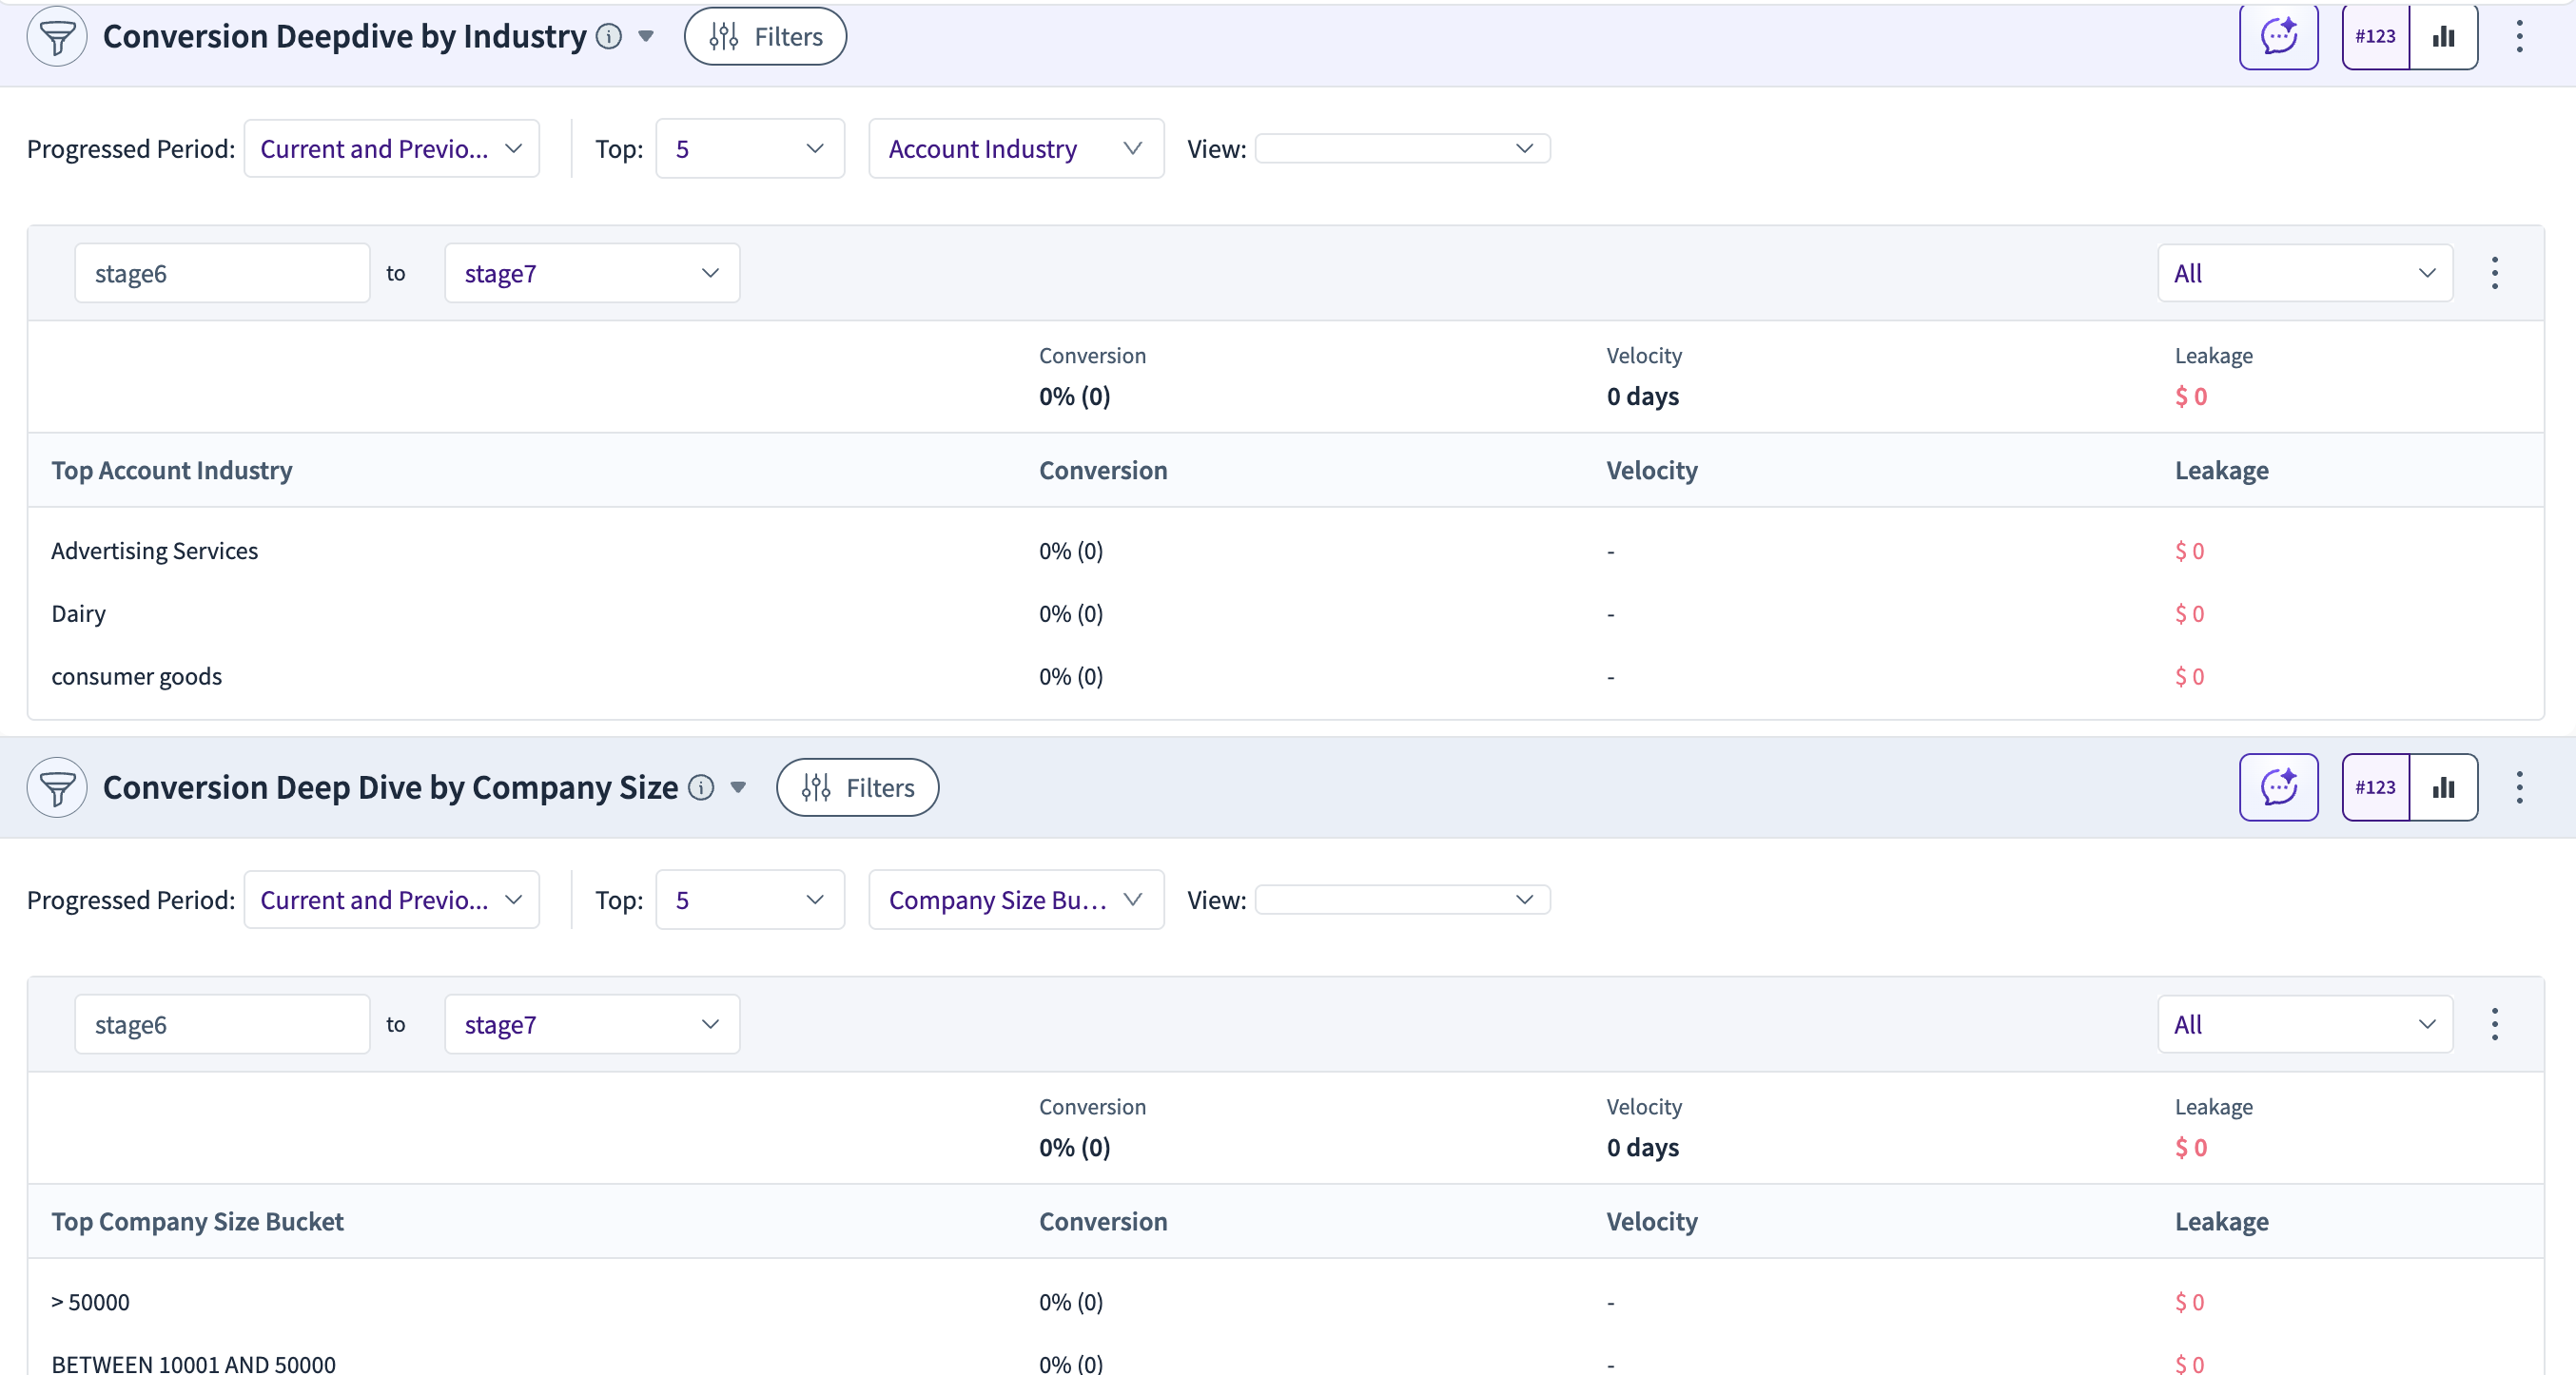This screenshot has height=1375, width=2576.
Task: Click info icon next to Conversion Deepdive by Industry
Action: pos(609,37)
